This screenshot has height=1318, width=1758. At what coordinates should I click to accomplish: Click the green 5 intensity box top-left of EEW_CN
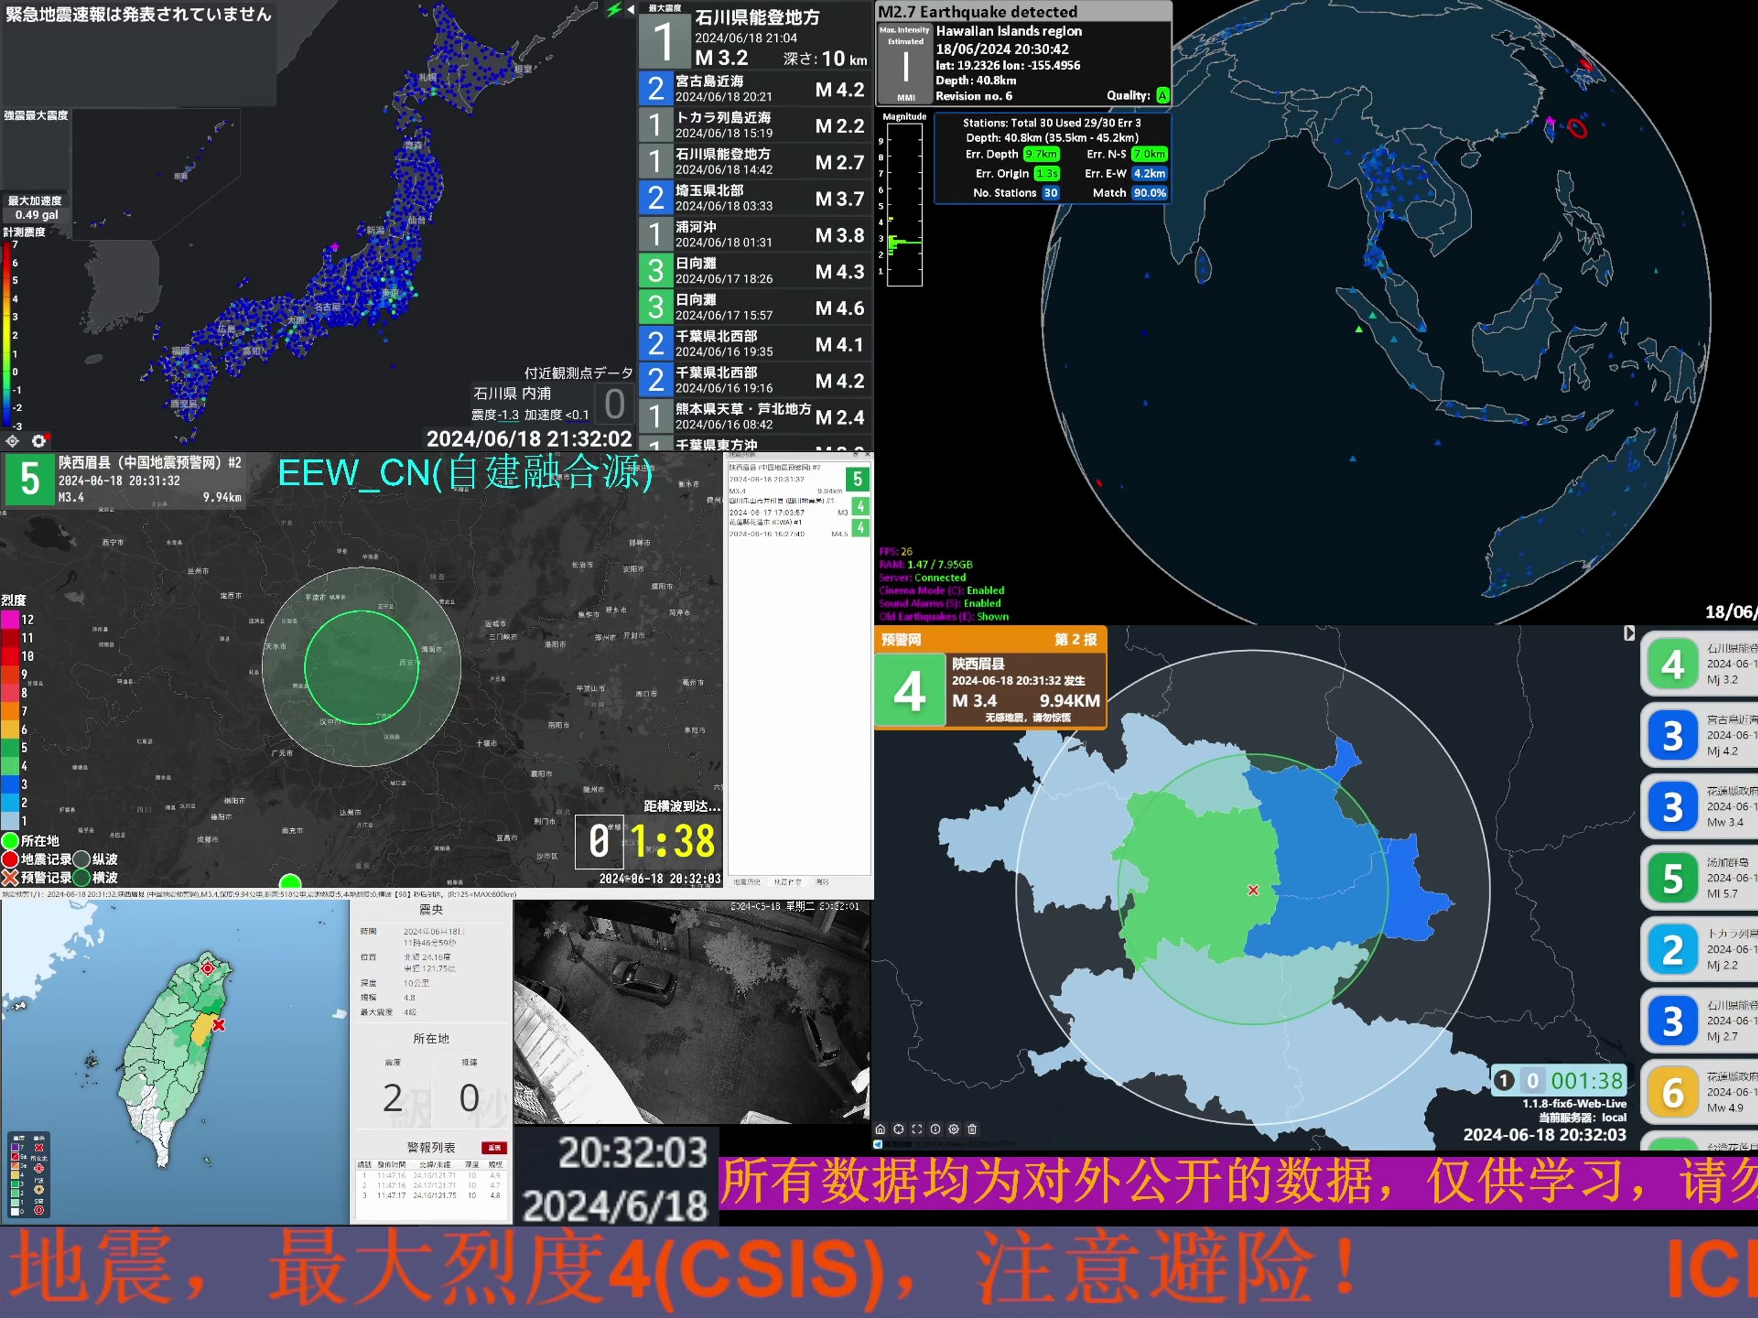(29, 480)
